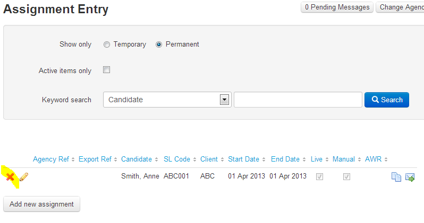The image size is (424, 223).
Task: Click the sort arrows beside End Date
Action: click(304, 159)
